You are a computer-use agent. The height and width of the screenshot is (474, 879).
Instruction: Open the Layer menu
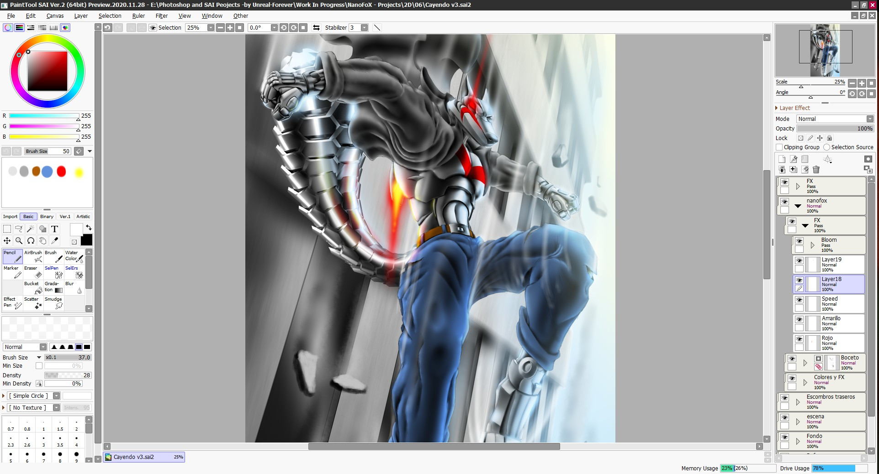click(81, 16)
